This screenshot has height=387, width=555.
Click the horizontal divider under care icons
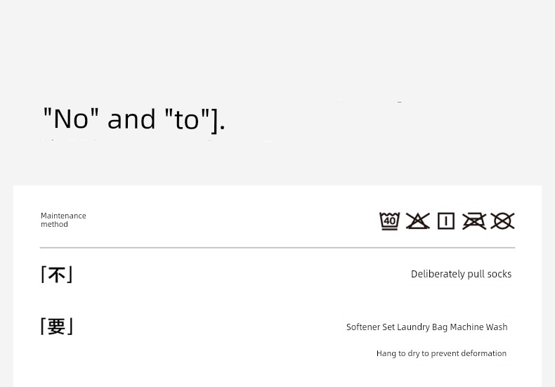[x=277, y=247]
